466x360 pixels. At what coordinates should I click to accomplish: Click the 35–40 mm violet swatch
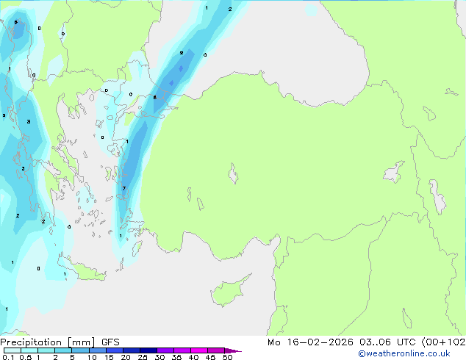(x=182, y=350)
